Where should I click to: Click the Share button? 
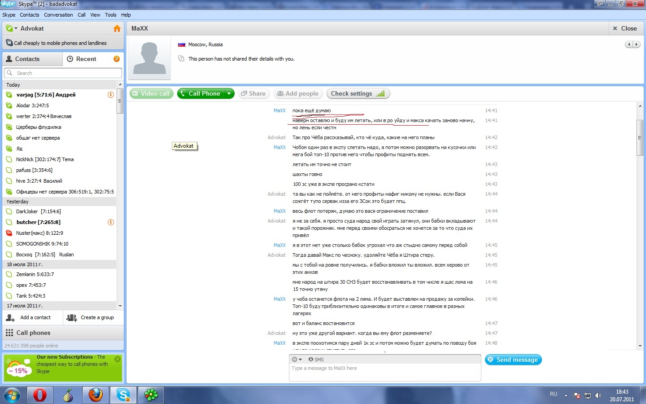point(253,93)
